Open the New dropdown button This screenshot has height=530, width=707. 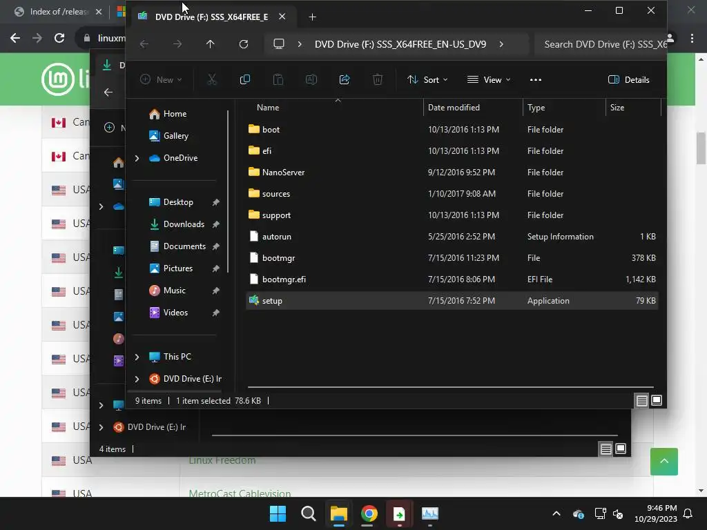point(161,80)
